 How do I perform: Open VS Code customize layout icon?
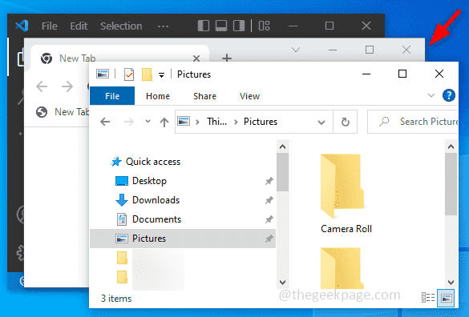[x=264, y=26]
